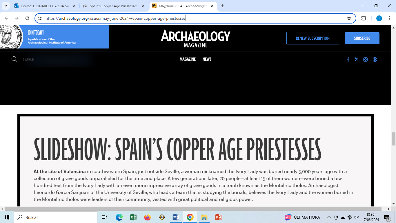
Task: Click the Archaeological Institute of America link
Action: (x=52, y=43)
